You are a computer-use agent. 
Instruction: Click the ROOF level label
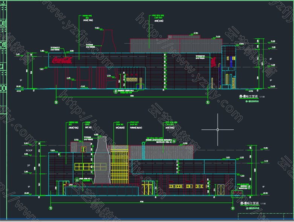pos(29,150)
